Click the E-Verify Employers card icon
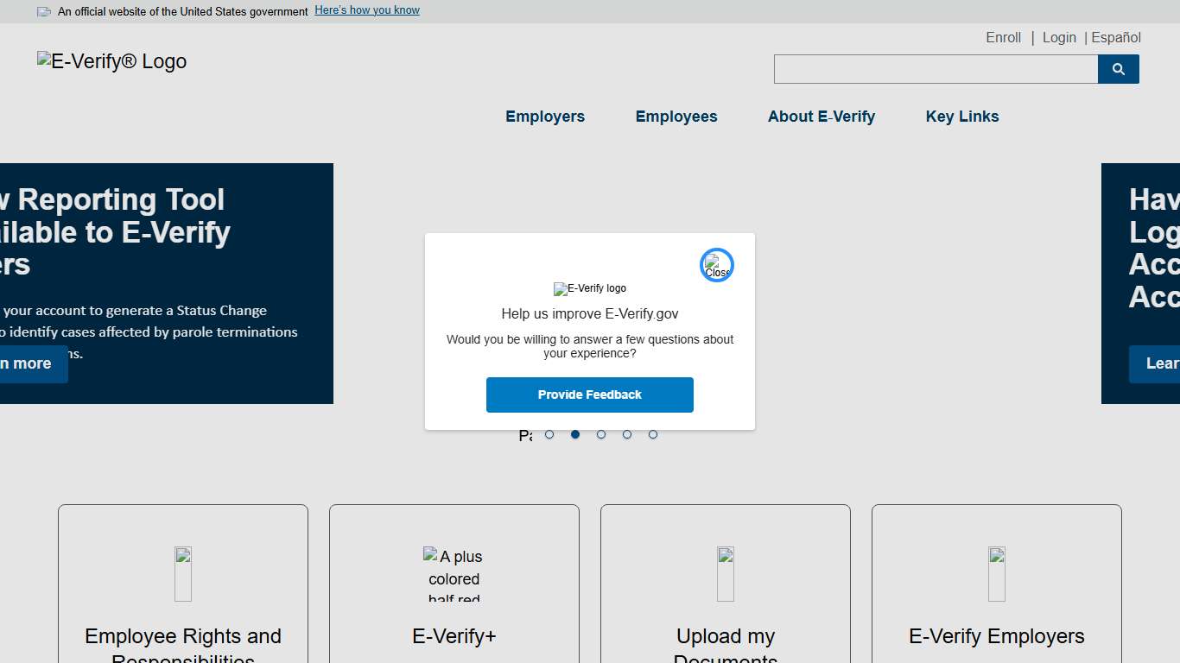Screen dimensions: 1180x663 point(996,572)
